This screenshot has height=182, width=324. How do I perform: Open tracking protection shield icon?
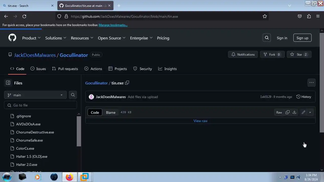(x=59, y=16)
